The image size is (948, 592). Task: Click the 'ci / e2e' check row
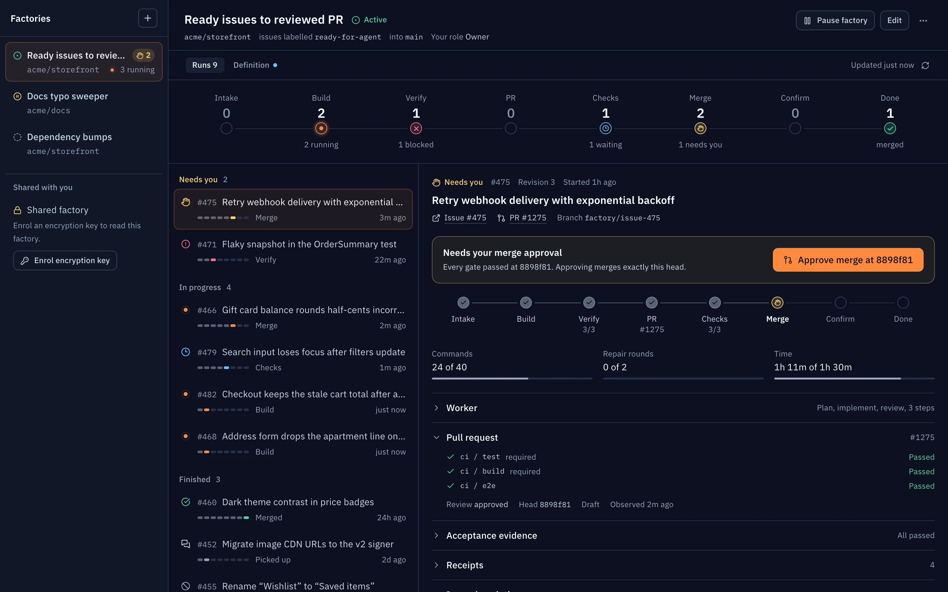coord(690,486)
